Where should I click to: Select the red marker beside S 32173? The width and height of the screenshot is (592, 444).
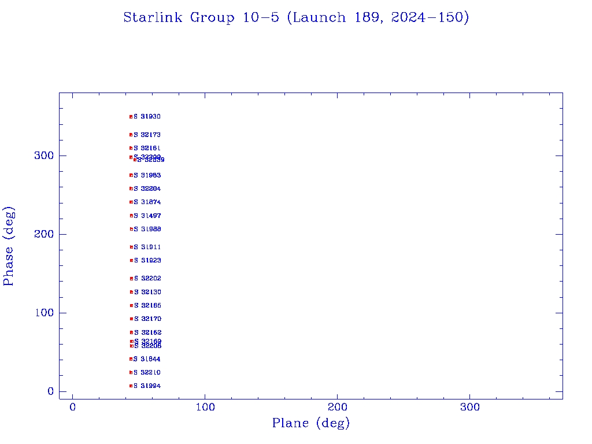pyautogui.click(x=131, y=135)
